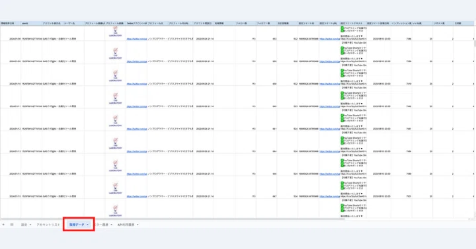This screenshot has width=476, height=249.
Task: Select the 合計投稿数 header cell
Action: coord(287,23)
